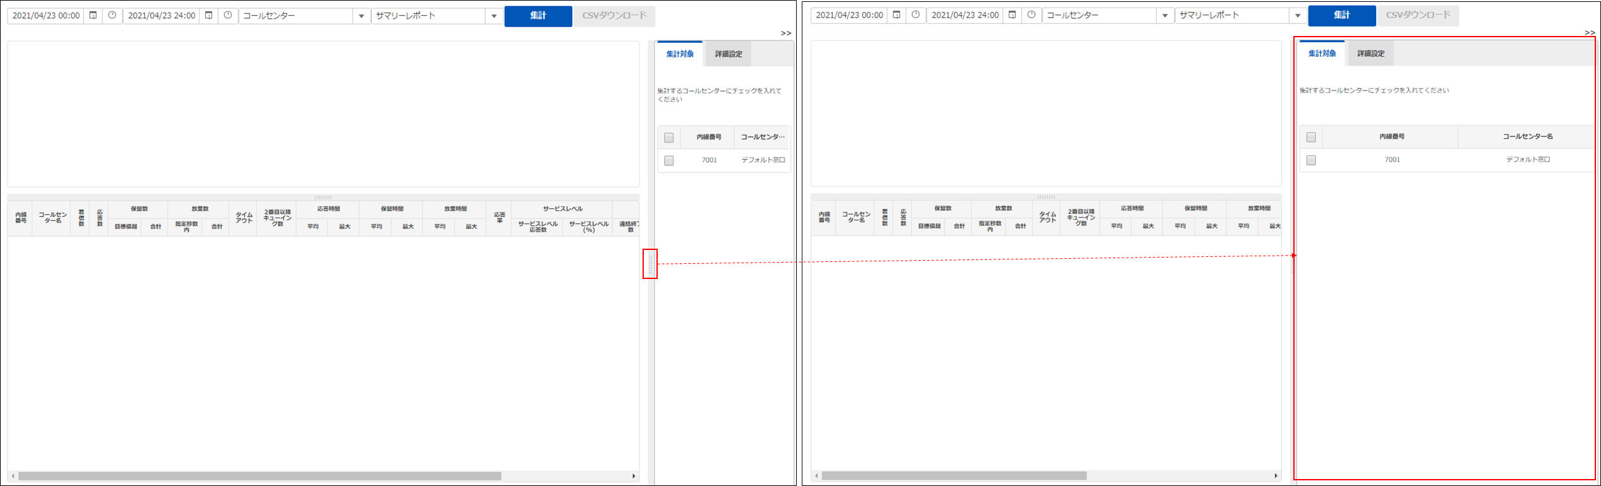Open start time clock picker in left screenshot

coord(112,16)
